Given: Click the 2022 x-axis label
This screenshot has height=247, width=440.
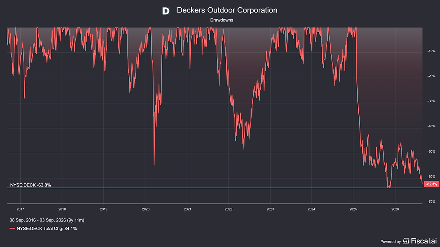Looking at the screenshot, I should tap(229, 209).
